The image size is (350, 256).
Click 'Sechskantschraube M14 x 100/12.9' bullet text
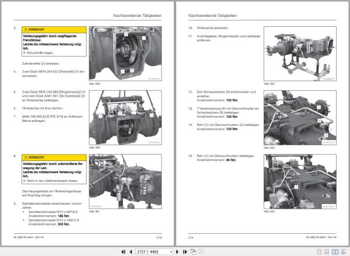pos(54,220)
